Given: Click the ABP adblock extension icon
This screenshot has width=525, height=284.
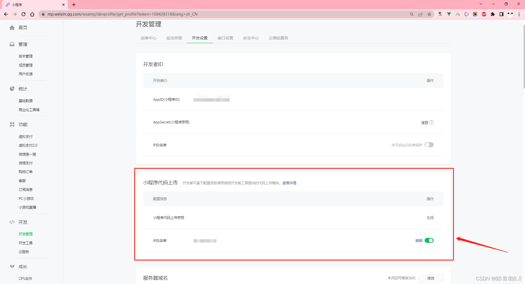Looking at the screenshot, I should tap(484, 14).
